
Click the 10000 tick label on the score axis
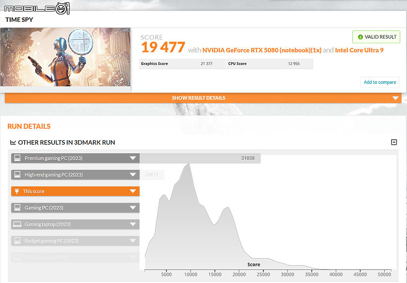pos(191,275)
